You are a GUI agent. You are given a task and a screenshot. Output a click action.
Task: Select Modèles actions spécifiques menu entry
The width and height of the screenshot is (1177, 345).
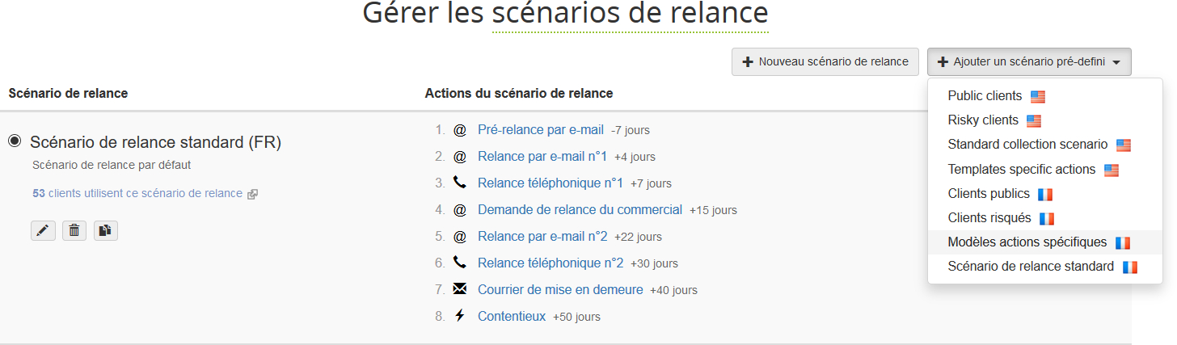click(x=1027, y=242)
